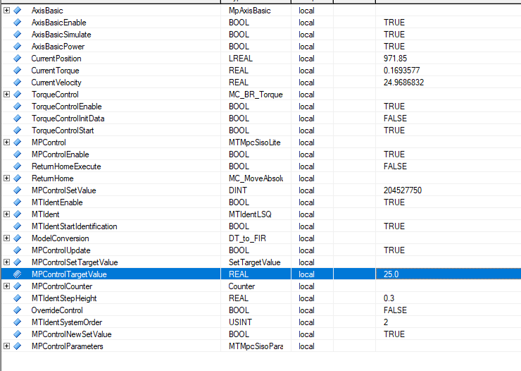Screen dimensions: 521x371
Task: Expand the MTIdent structure node
Action: pyautogui.click(x=6, y=214)
